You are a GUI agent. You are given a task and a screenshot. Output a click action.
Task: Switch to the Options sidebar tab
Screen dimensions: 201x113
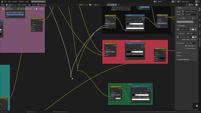click(199, 32)
